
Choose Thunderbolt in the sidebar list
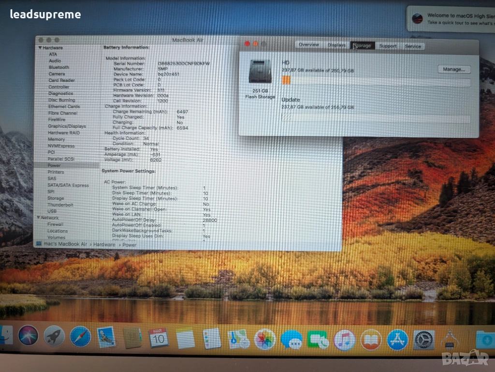coord(60,205)
